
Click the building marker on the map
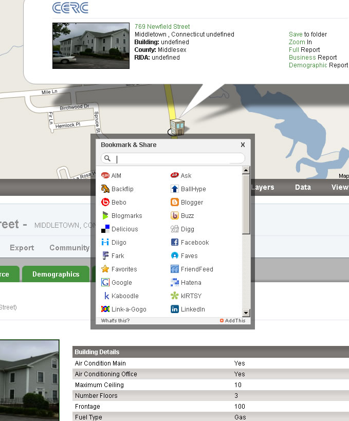coord(177,127)
